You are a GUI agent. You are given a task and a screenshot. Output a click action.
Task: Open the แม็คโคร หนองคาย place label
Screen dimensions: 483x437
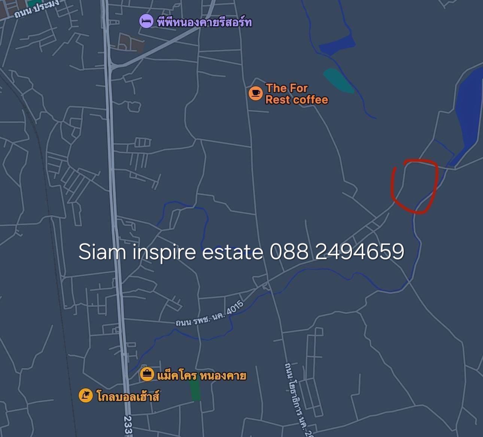(x=201, y=375)
